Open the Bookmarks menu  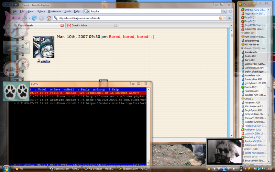tap(54, 11)
